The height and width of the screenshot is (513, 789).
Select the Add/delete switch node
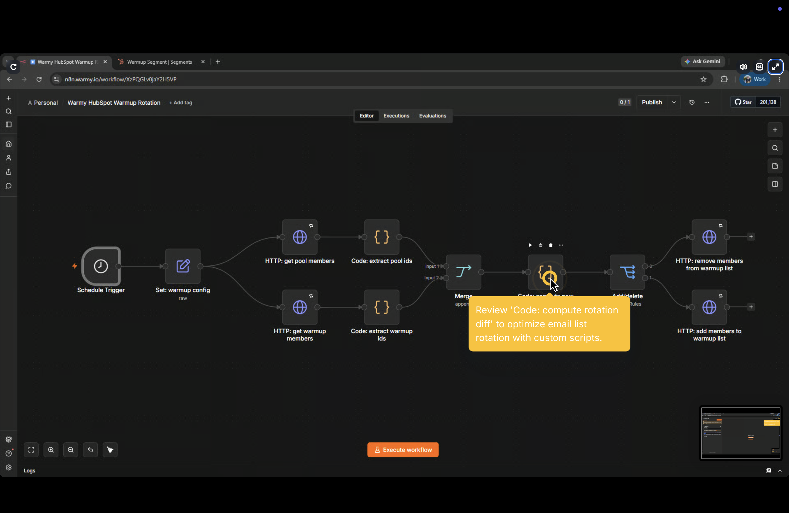point(627,272)
